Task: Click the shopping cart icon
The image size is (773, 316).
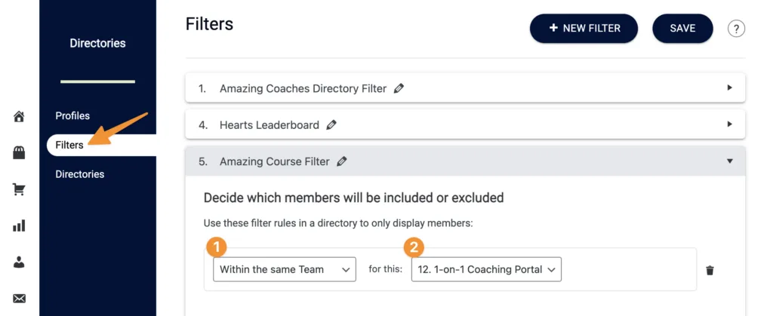Action: click(x=20, y=189)
